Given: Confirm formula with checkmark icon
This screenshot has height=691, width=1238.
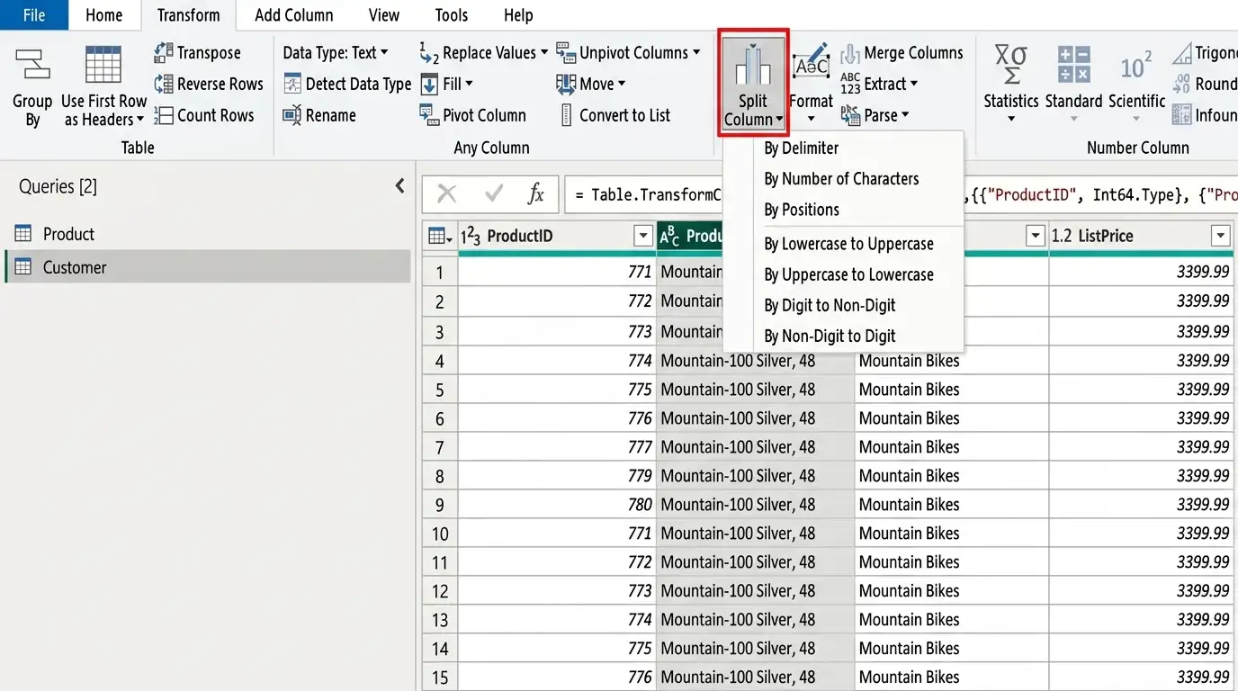Looking at the screenshot, I should point(493,193).
